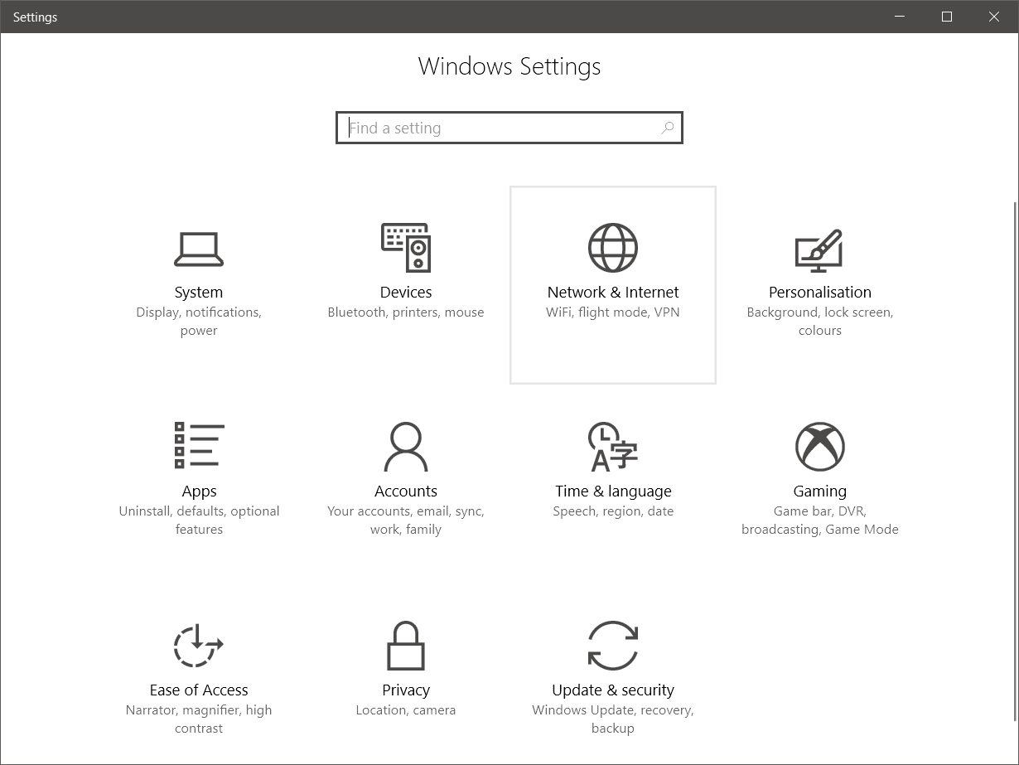The height and width of the screenshot is (765, 1019).
Task: Close the Settings window
Action: [994, 17]
